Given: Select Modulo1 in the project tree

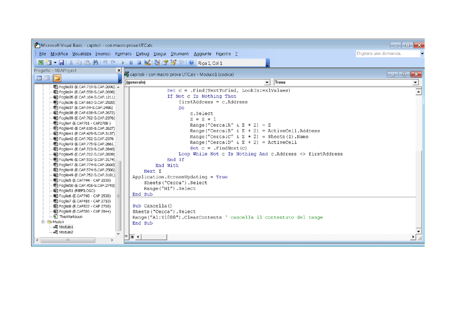Looking at the screenshot, I should coord(66,227).
